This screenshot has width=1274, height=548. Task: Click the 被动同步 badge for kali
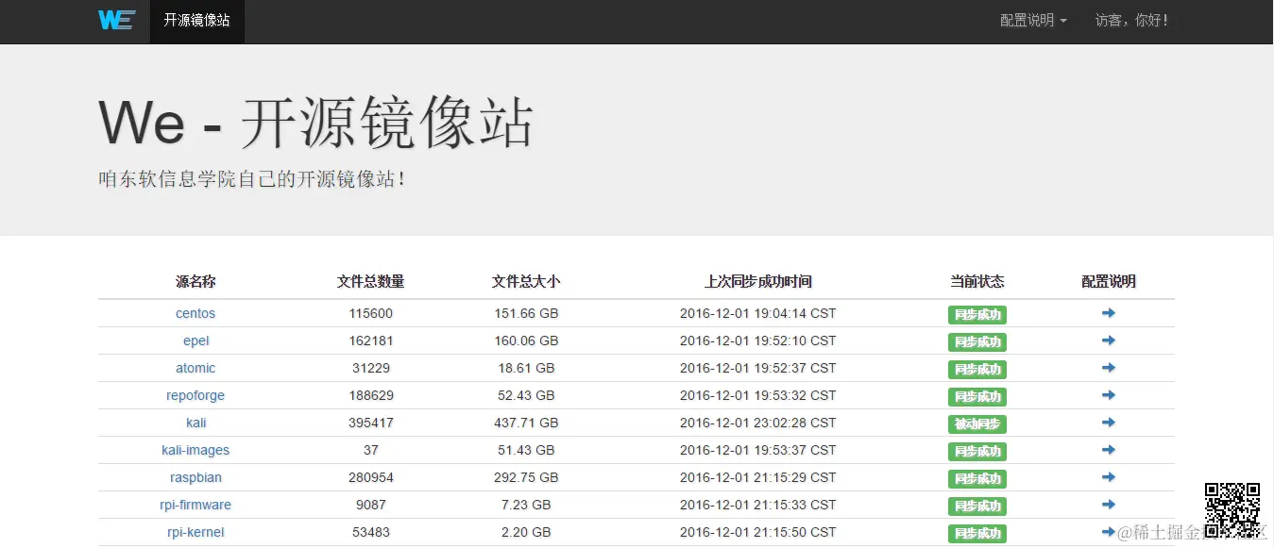point(977,424)
